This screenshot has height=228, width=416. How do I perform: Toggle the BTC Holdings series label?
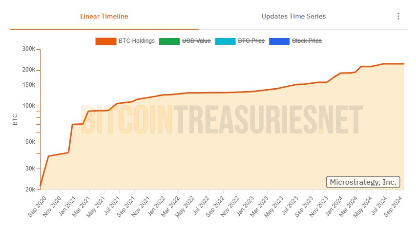click(136, 41)
